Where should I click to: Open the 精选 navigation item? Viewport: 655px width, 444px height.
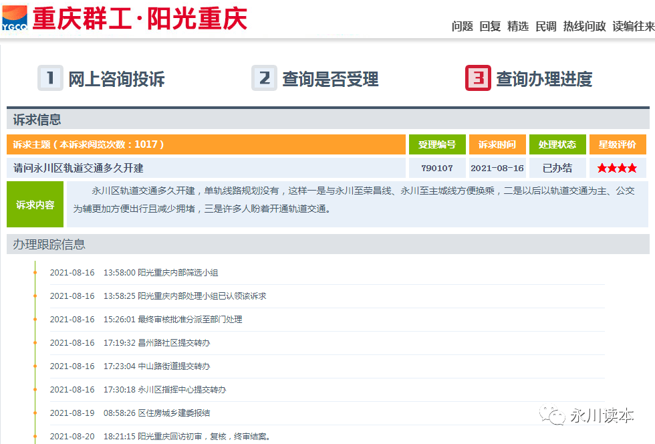[x=518, y=26]
